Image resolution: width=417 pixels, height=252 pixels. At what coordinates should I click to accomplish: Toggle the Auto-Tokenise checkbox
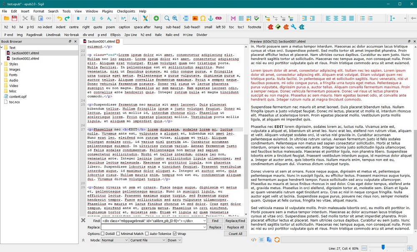point(147,234)
